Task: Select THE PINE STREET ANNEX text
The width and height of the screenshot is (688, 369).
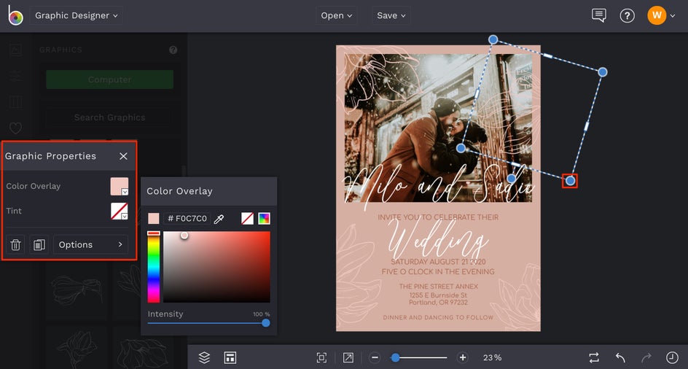Action: pyautogui.click(x=438, y=287)
